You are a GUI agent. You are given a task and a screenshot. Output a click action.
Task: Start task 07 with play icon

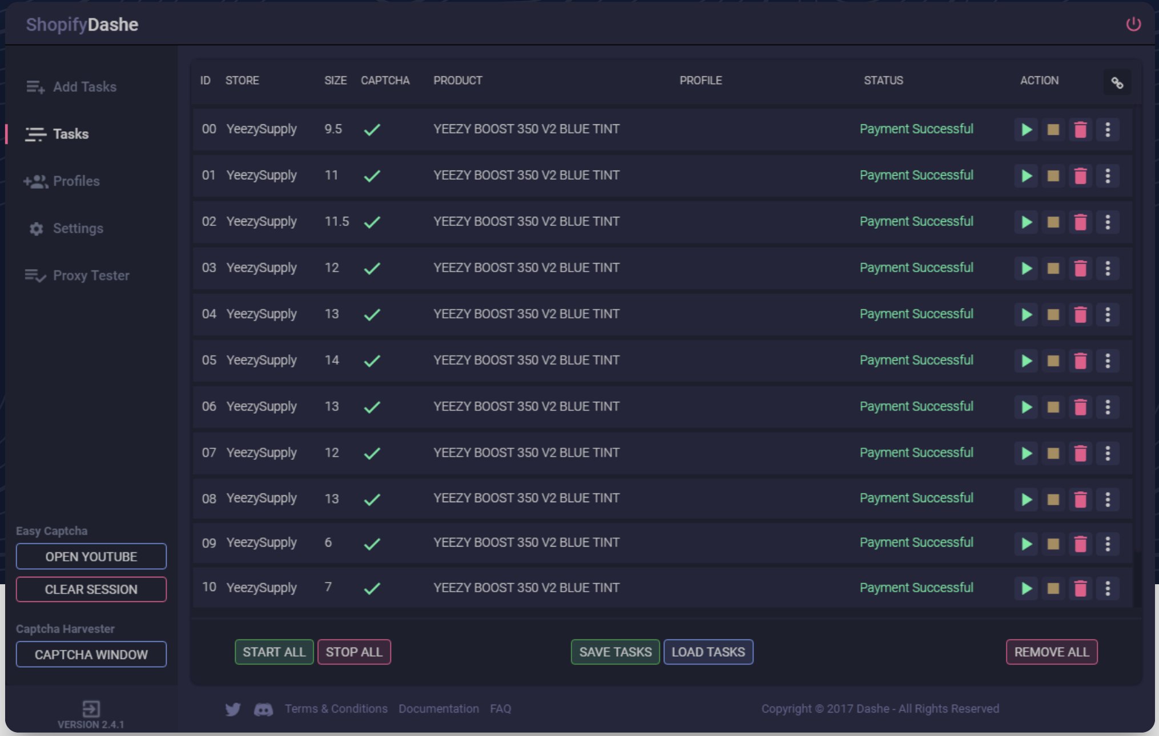pyautogui.click(x=1026, y=453)
